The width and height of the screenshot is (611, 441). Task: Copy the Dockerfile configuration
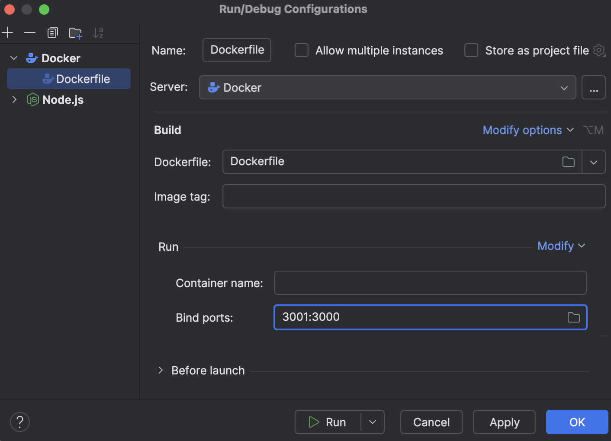point(52,32)
